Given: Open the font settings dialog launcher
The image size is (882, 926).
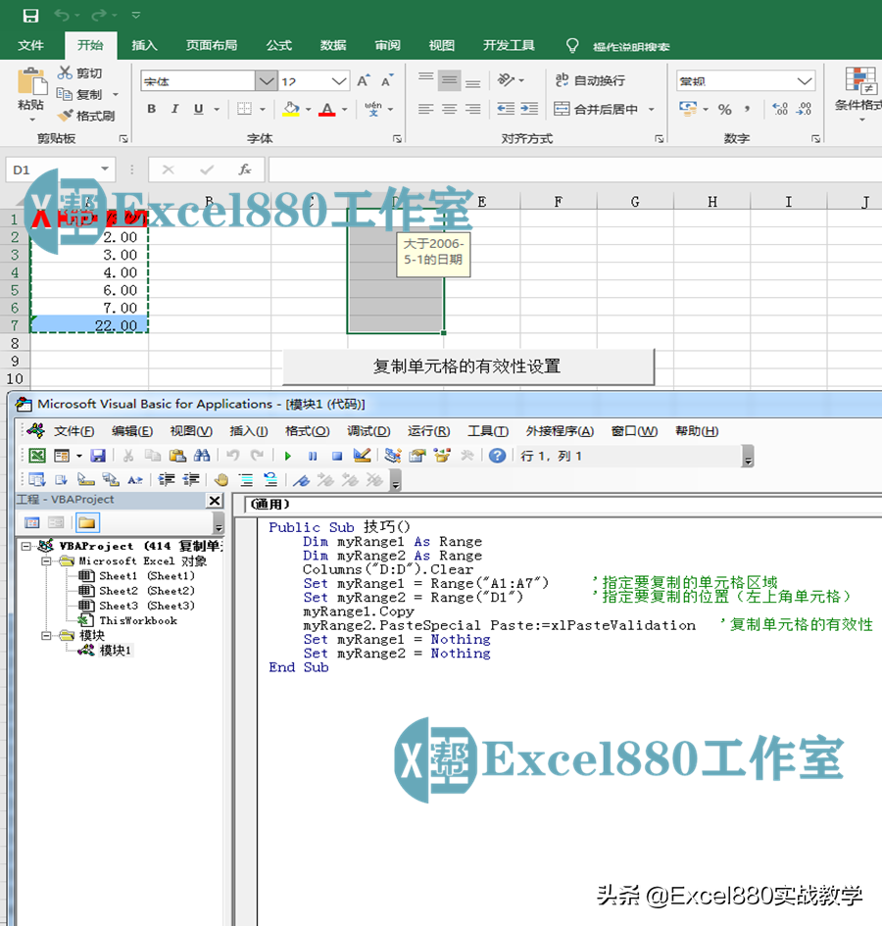Looking at the screenshot, I should point(397,139).
